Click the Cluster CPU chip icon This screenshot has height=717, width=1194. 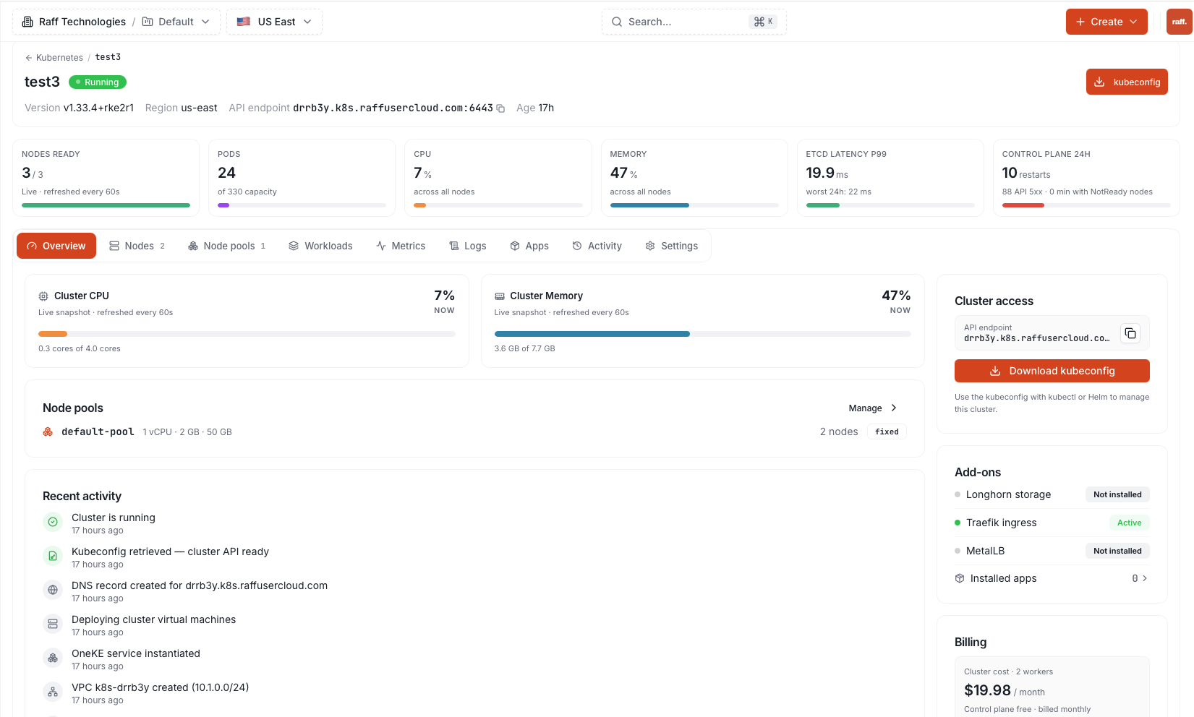click(43, 296)
